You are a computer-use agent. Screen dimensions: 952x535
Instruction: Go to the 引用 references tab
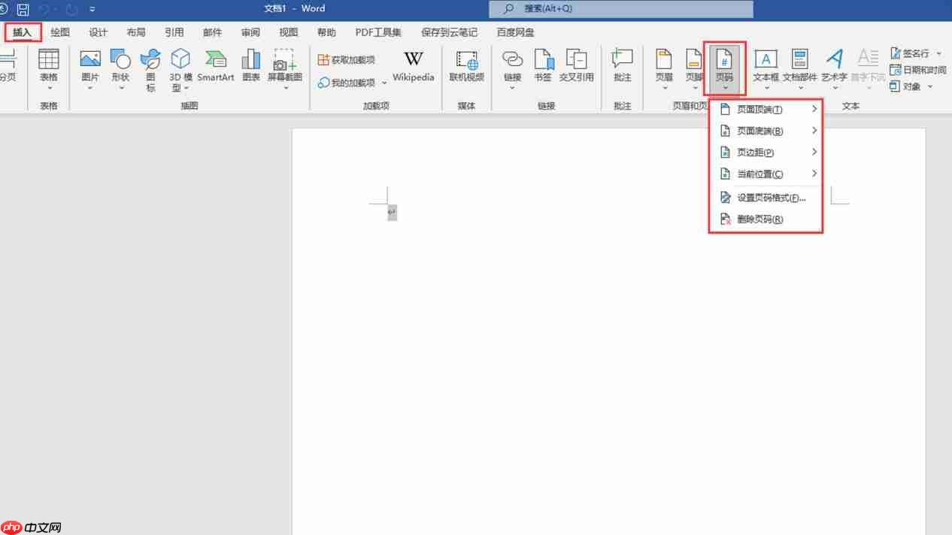point(174,32)
